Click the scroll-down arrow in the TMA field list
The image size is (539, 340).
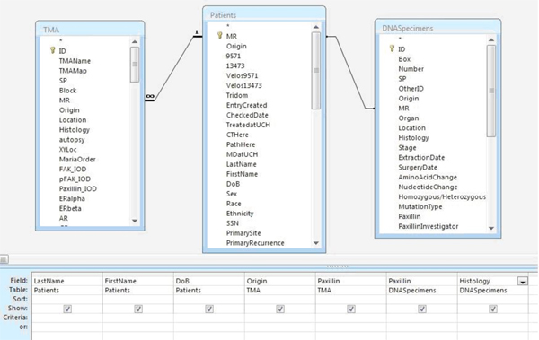point(135,221)
